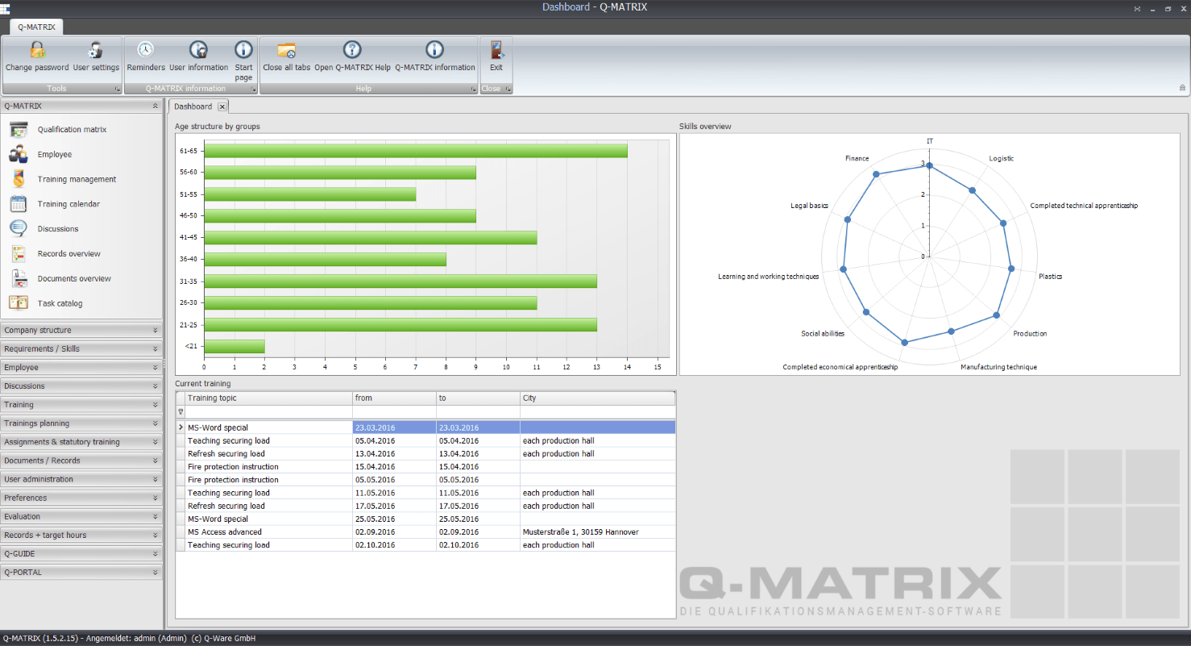Image resolution: width=1191 pixels, height=646 pixels.
Task: Expand the Company structure section
Action: coord(81,330)
